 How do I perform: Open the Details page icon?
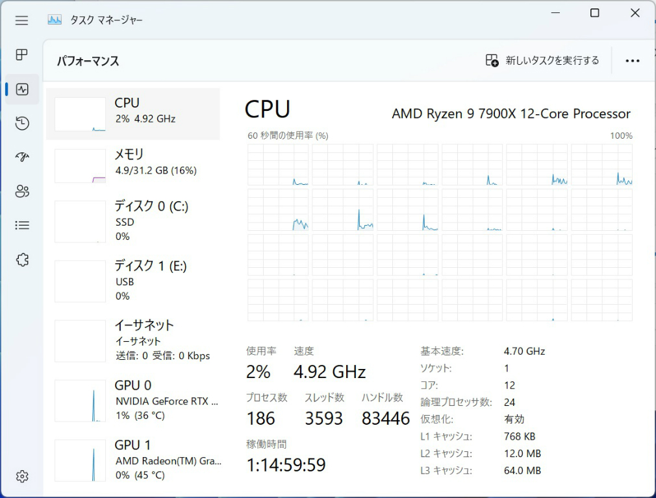[22, 226]
